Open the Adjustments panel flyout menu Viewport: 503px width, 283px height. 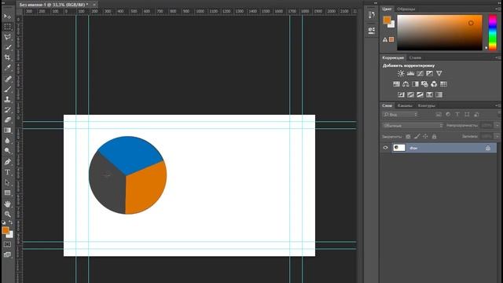[x=497, y=57]
